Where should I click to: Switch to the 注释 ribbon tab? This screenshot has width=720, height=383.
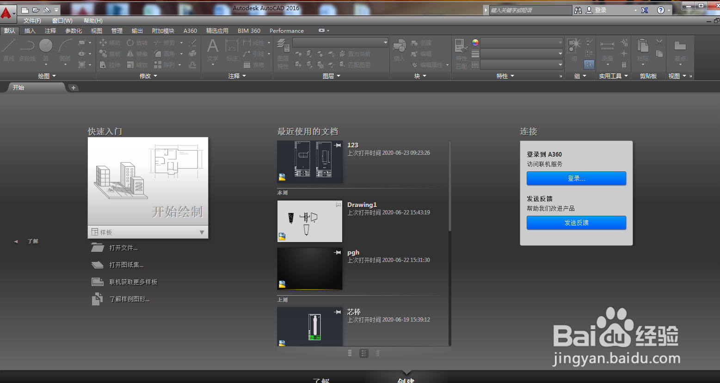coord(50,31)
